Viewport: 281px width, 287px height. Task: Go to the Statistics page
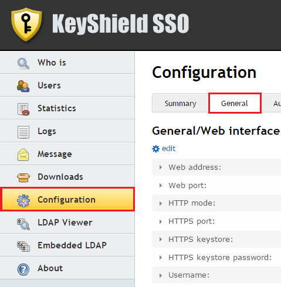pos(67,108)
